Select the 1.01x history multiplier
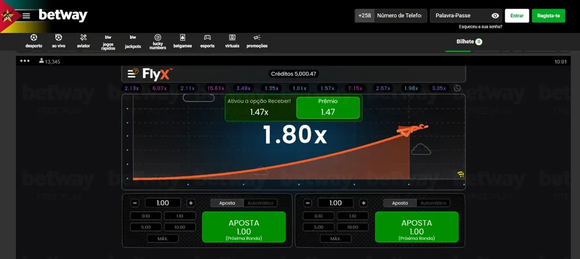This screenshot has width=580, height=259. pos(299,88)
